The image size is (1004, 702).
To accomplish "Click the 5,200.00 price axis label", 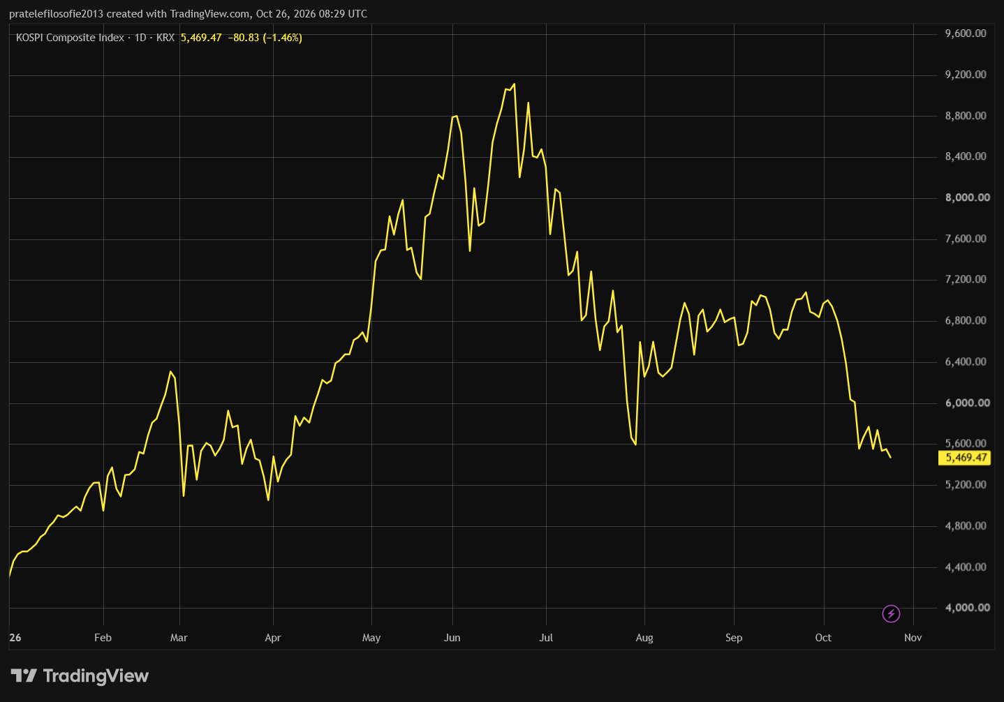I will tap(966, 484).
